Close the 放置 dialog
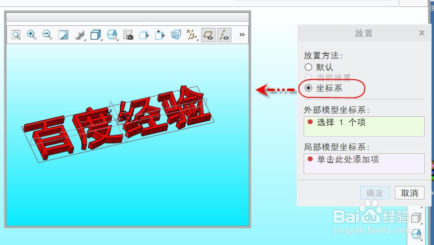The width and height of the screenshot is (434, 245). point(422,33)
